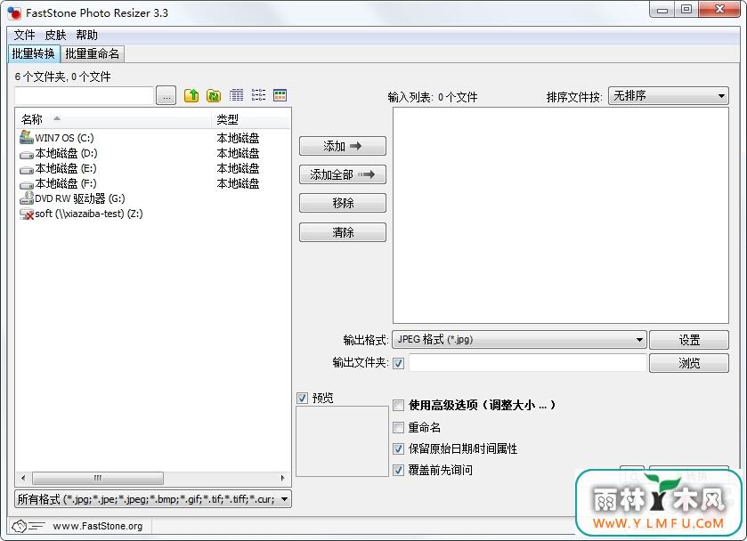Open the www.FastStone.org link
Image resolution: width=747 pixels, height=541 pixels.
click(x=97, y=526)
